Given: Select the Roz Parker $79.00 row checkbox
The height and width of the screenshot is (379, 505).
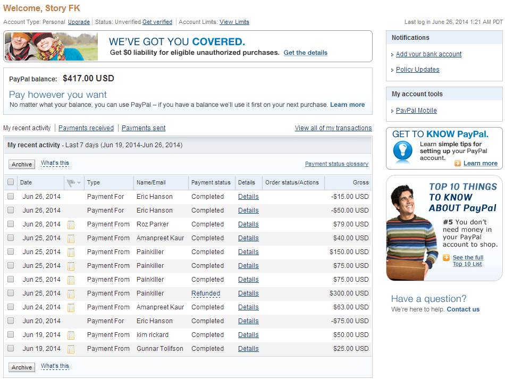Looking at the screenshot, I should tap(11, 224).
